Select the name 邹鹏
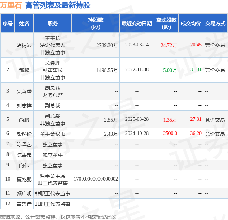 24,70
